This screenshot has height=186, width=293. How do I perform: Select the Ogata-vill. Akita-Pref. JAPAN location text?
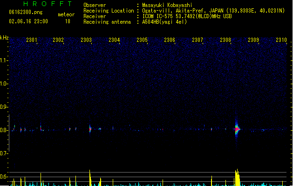coord(213,11)
